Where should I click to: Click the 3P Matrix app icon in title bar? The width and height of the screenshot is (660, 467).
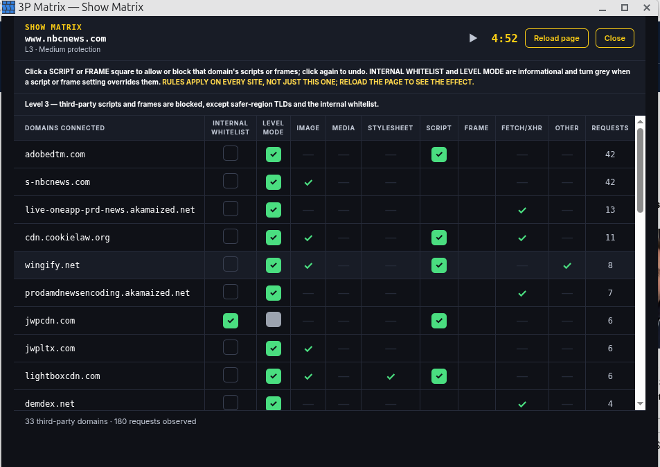pos(8,7)
